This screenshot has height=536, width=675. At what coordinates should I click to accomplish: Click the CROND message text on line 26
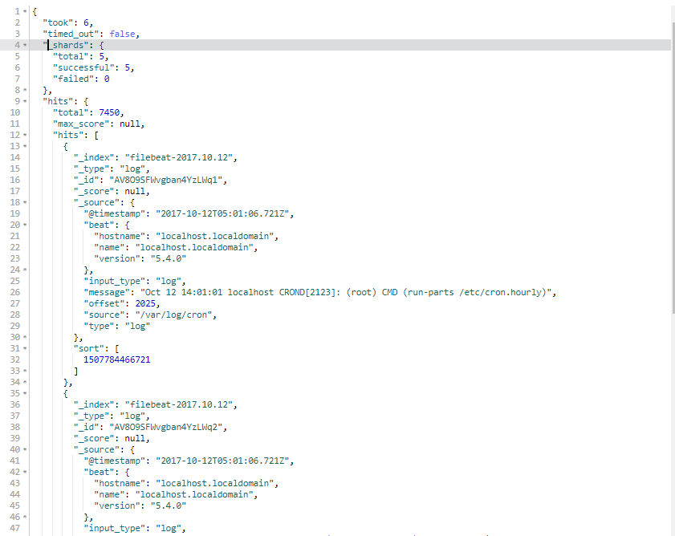(x=346, y=292)
